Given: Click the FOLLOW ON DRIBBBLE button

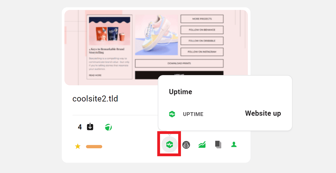Looking at the screenshot, I should [202, 41].
